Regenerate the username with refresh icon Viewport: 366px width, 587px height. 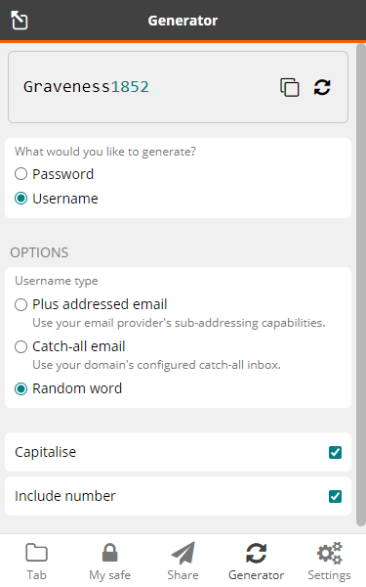pos(322,87)
